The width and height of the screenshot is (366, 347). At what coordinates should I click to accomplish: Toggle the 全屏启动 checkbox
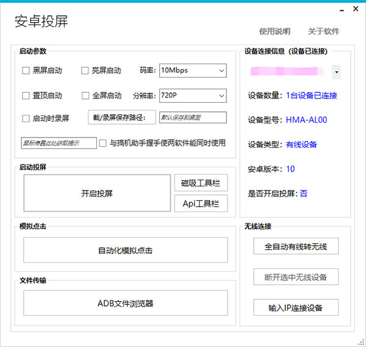coord(85,96)
